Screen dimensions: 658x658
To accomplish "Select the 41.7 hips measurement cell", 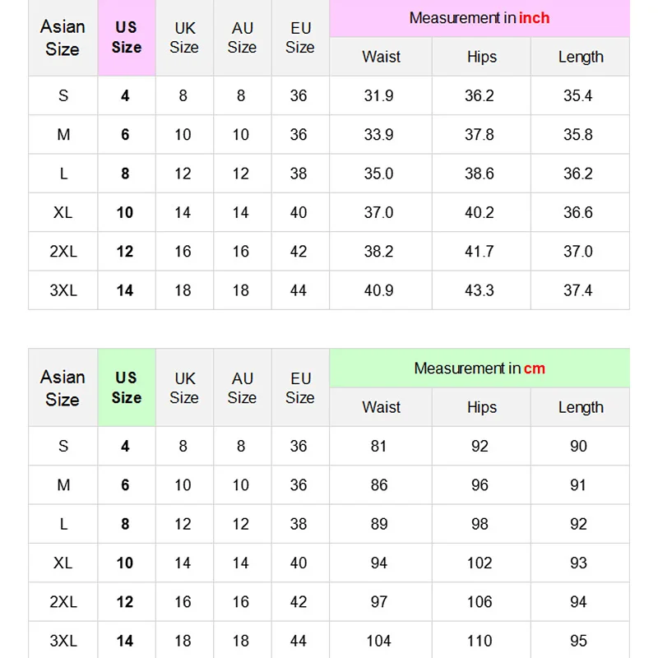I will [x=480, y=252].
